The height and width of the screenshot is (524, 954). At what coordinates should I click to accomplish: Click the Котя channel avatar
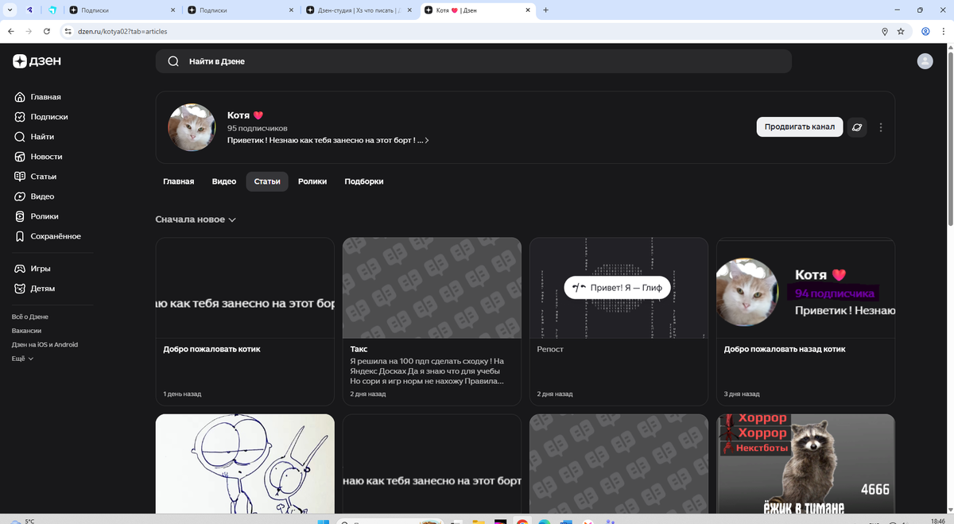pyautogui.click(x=192, y=127)
